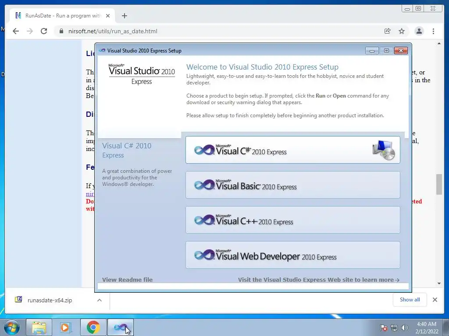Minimize the Chrome window
This screenshot has height=336, width=449.
[407, 9]
